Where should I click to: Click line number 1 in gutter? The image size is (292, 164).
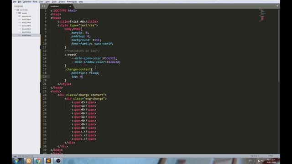point(46,10)
